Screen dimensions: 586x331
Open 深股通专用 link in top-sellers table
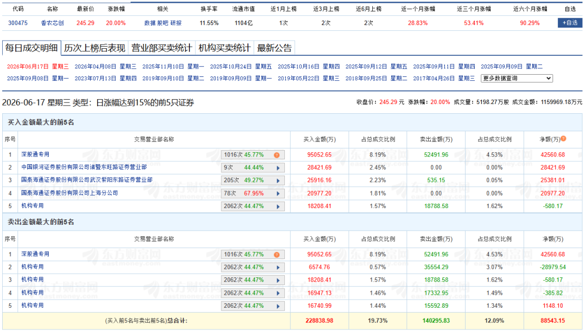[x=35, y=254]
